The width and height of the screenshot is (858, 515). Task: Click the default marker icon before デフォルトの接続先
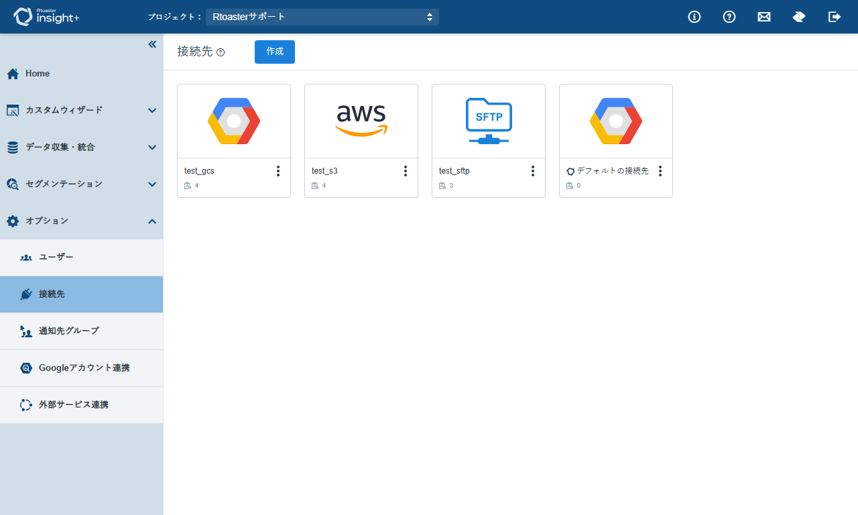pyautogui.click(x=570, y=171)
